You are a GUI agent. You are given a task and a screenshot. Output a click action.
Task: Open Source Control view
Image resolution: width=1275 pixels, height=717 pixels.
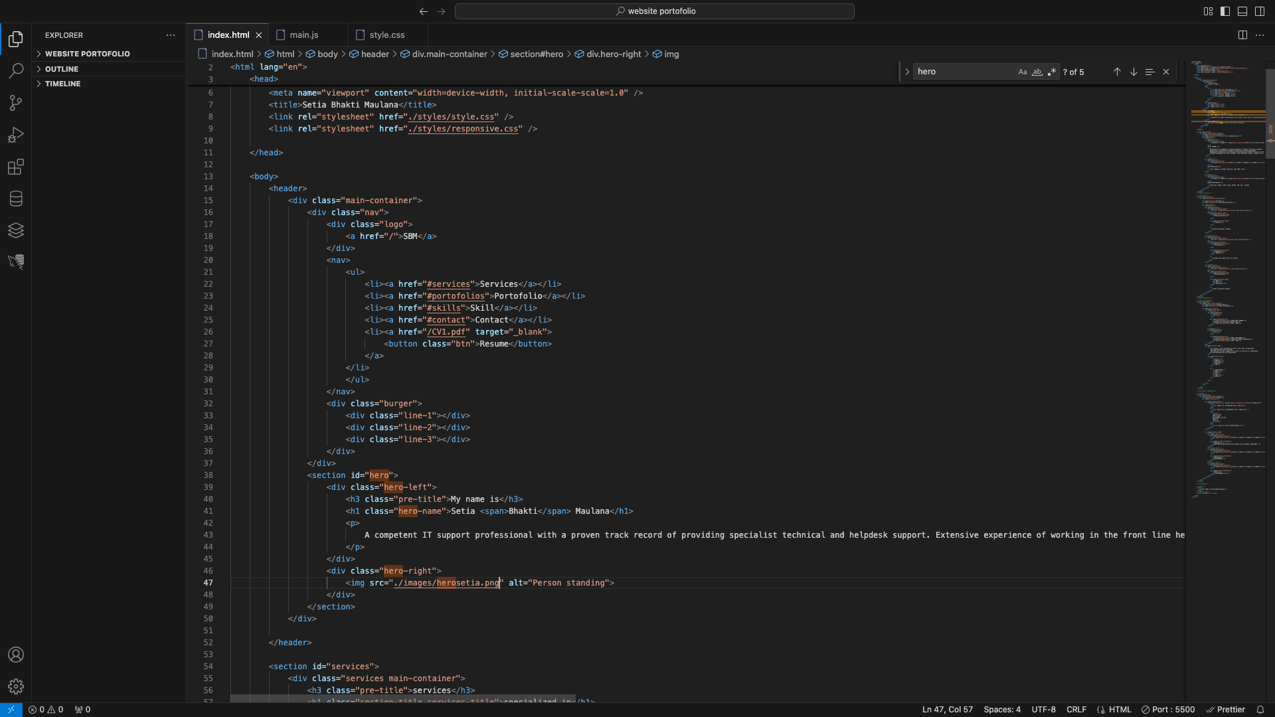click(x=16, y=102)
